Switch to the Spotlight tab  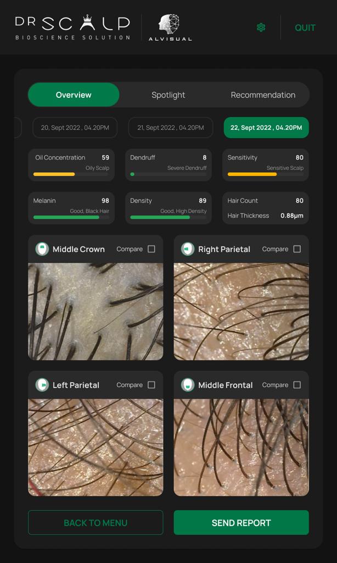pyautogui.click(x=168, y=95)
